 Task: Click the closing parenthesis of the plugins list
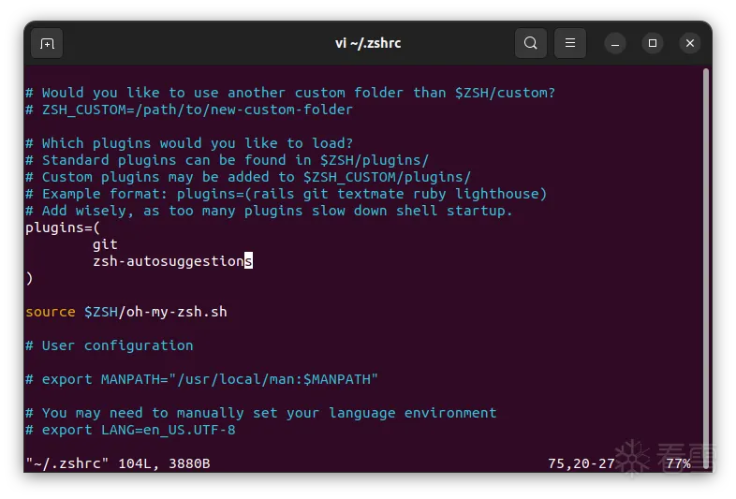[x=30, y=278]
